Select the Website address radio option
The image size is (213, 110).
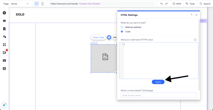(x=122, y=27)
